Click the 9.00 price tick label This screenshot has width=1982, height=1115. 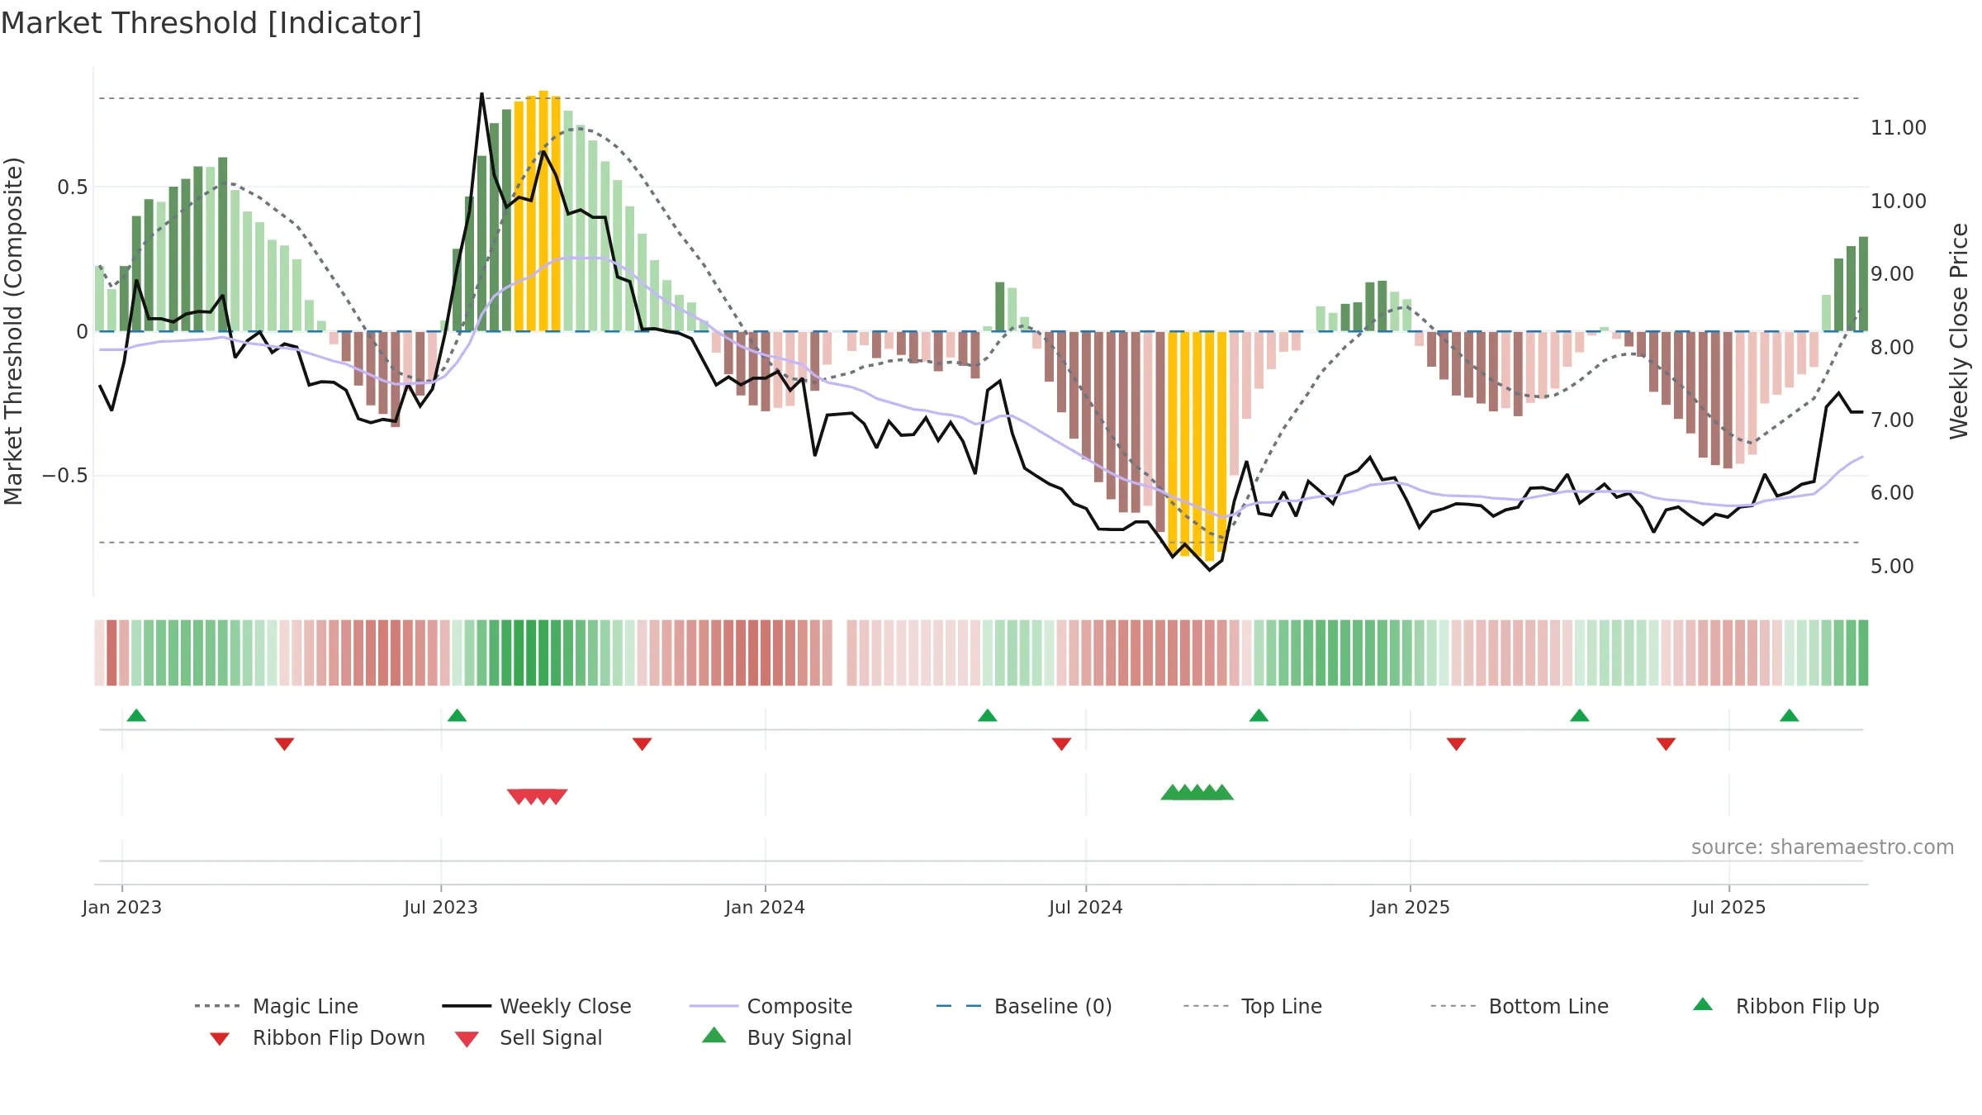point(1892,274)
